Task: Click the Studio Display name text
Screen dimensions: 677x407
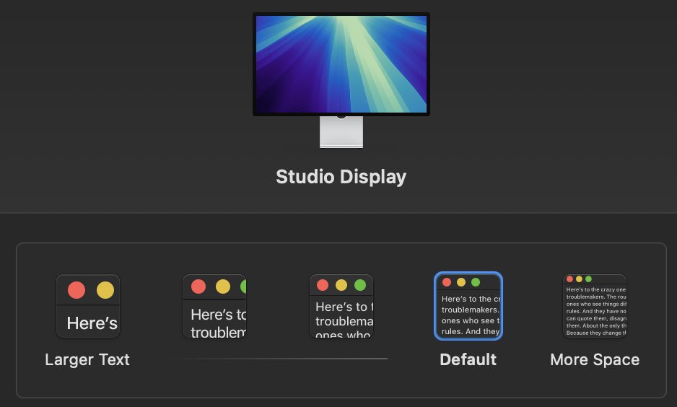Action: [341, 177]
